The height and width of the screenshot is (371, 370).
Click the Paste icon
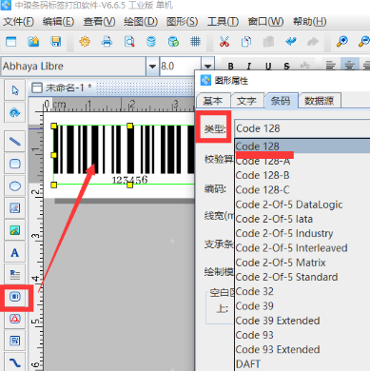coord(268,42)
